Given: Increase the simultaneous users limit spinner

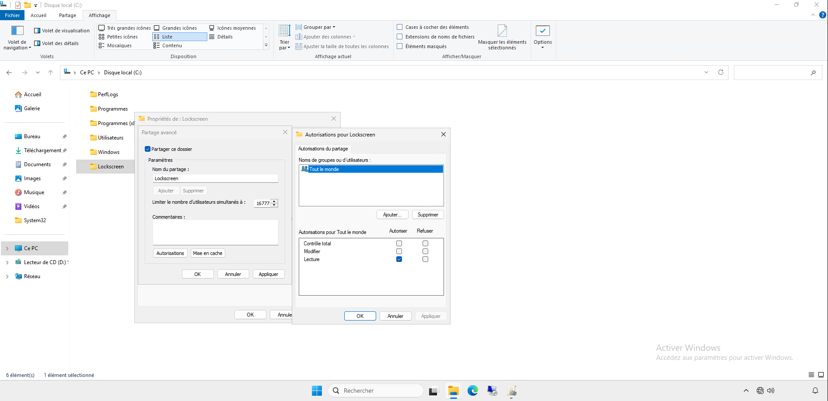Looking at the screenshot, I should (274, 201).
